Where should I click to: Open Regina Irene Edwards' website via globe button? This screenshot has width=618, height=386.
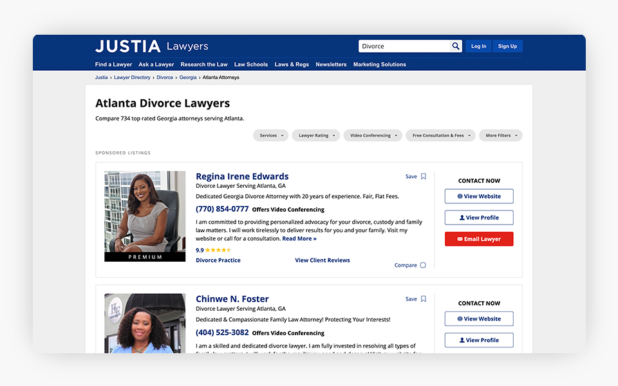click(478, 196)
